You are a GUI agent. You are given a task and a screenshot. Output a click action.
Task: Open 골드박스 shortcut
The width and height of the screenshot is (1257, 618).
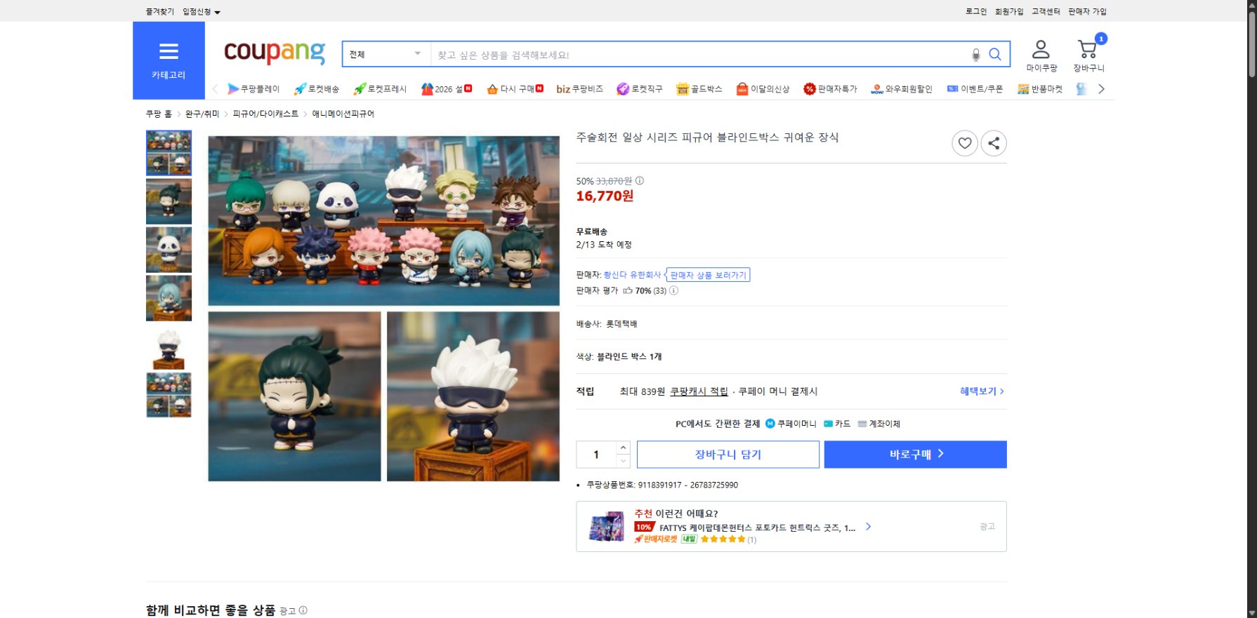coord(699,89)
